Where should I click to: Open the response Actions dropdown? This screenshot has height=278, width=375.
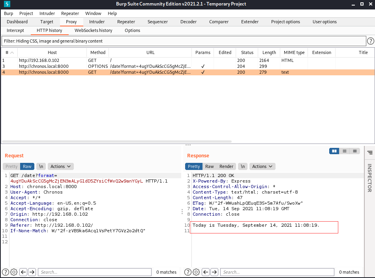point(262,166)
